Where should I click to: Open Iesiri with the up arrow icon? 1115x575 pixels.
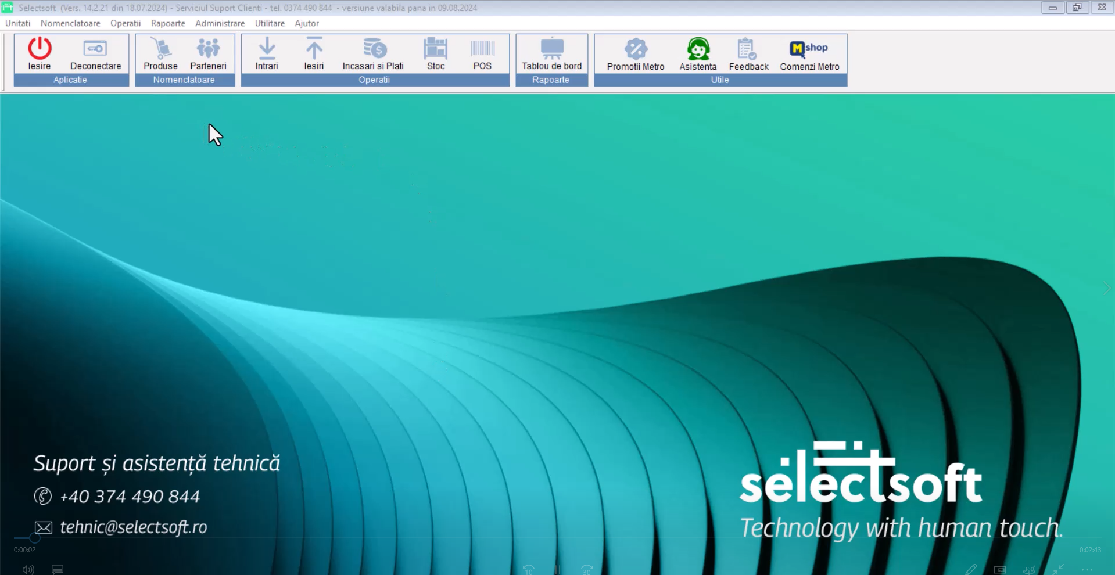tap(314, 53)
